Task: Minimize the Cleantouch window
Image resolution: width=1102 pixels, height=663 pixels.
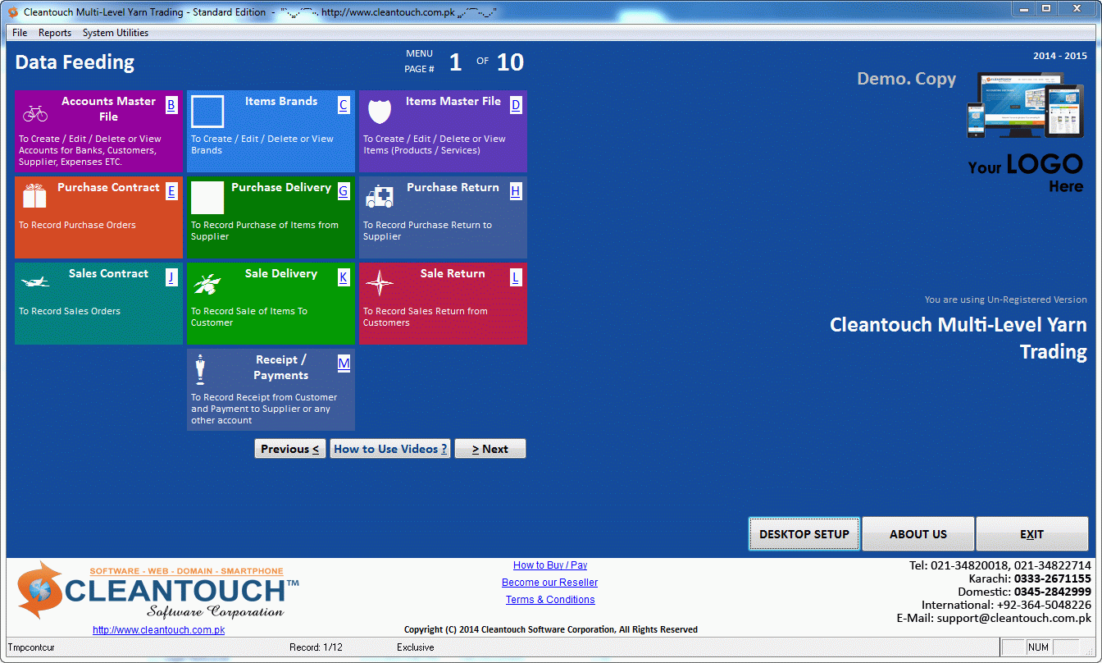Action: pyautogui.click(x=1023, y=8)
